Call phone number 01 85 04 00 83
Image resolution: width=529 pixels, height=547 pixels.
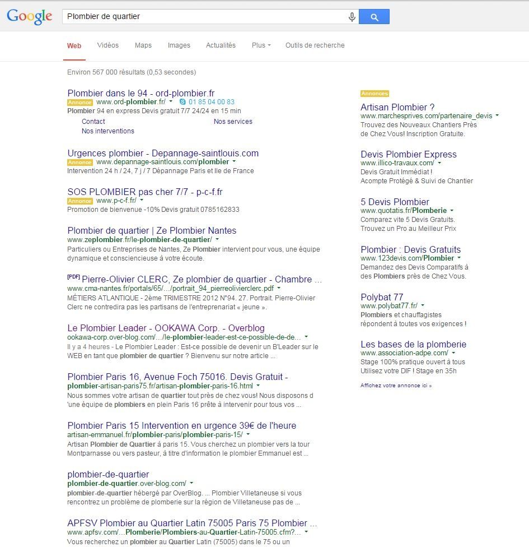click(212, 102)
